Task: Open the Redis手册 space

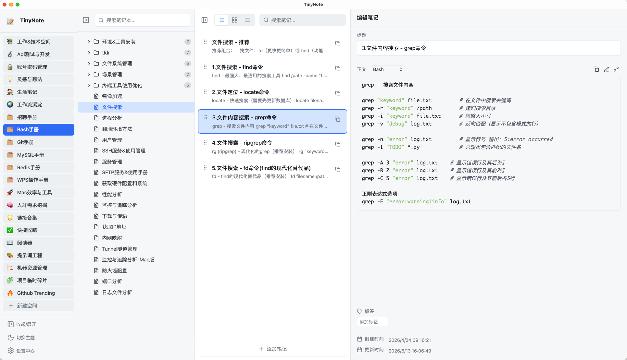Action: (39, 167)
